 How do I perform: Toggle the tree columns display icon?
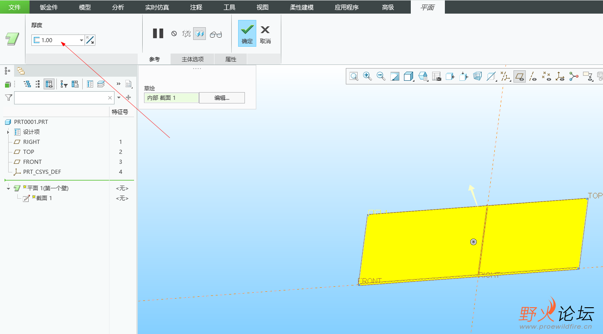(x=49, y=84)
